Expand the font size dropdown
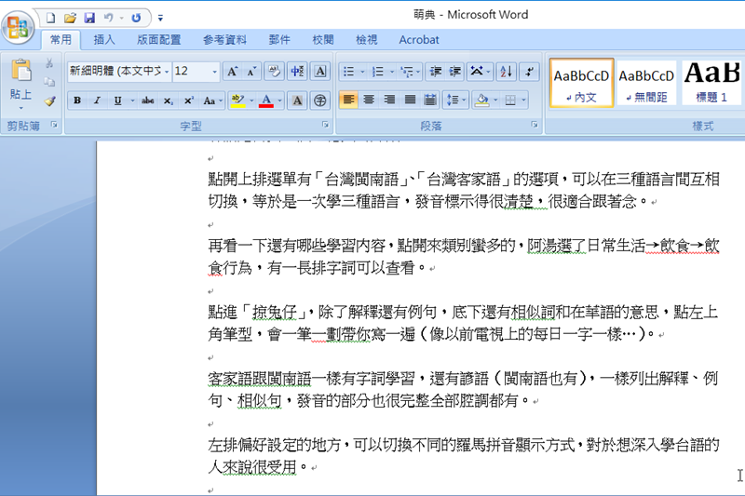Screen dimensions: 745x496 pyautogui.click(x=215, y=72)
